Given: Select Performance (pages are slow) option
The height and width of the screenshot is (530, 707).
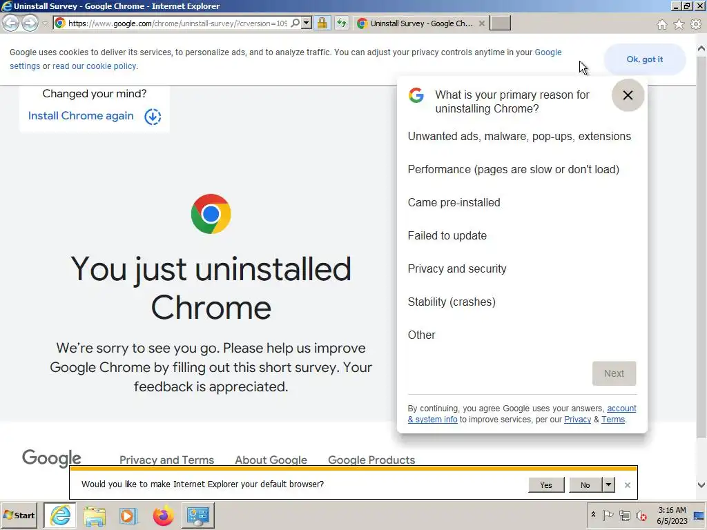Looking at the screenshot, I should [513, 170].
